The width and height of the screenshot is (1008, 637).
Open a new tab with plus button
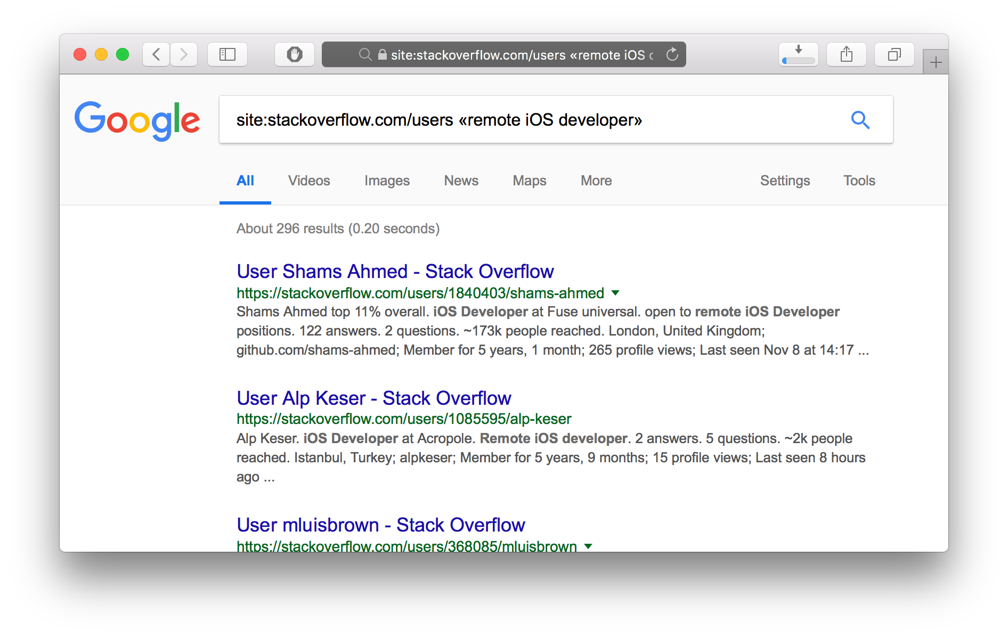click(936, 63)
